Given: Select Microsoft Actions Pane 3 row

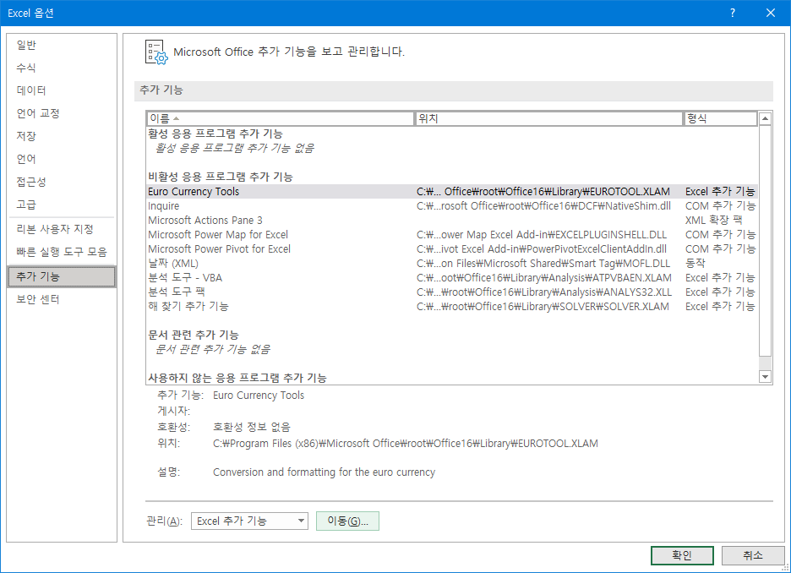Looking at the screenshot, I should click(x=452, y=221).
